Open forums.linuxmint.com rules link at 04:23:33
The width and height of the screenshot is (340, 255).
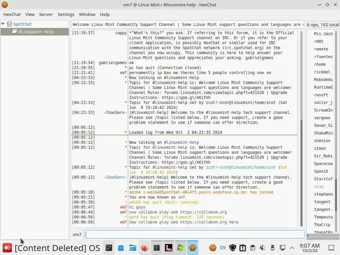tap(214, 93)
